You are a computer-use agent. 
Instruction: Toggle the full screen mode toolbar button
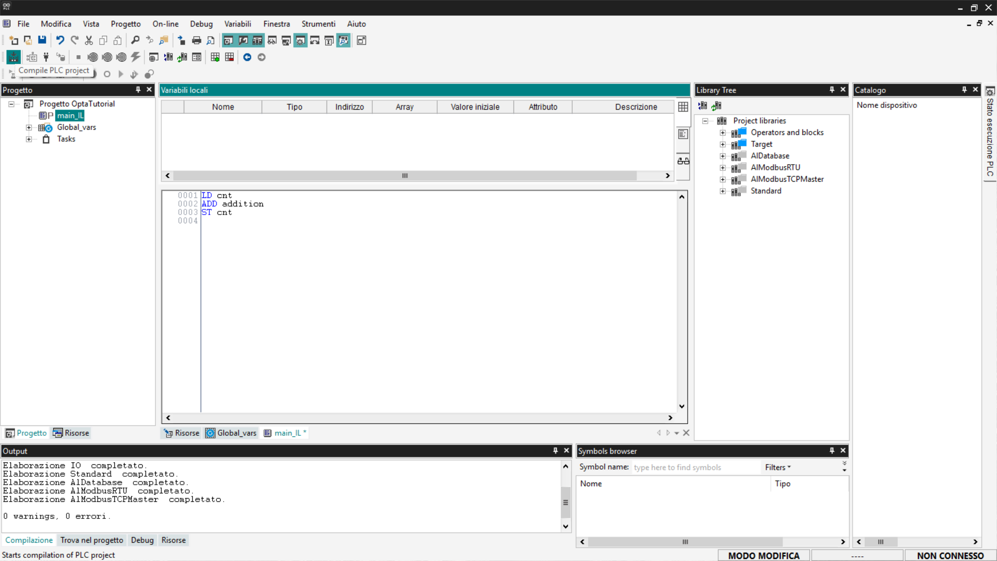tap(361, 41)
